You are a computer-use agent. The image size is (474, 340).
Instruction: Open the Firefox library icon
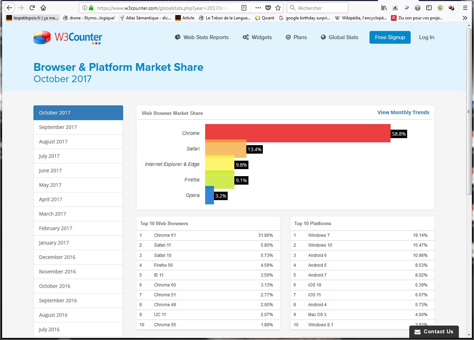point(384,8)
